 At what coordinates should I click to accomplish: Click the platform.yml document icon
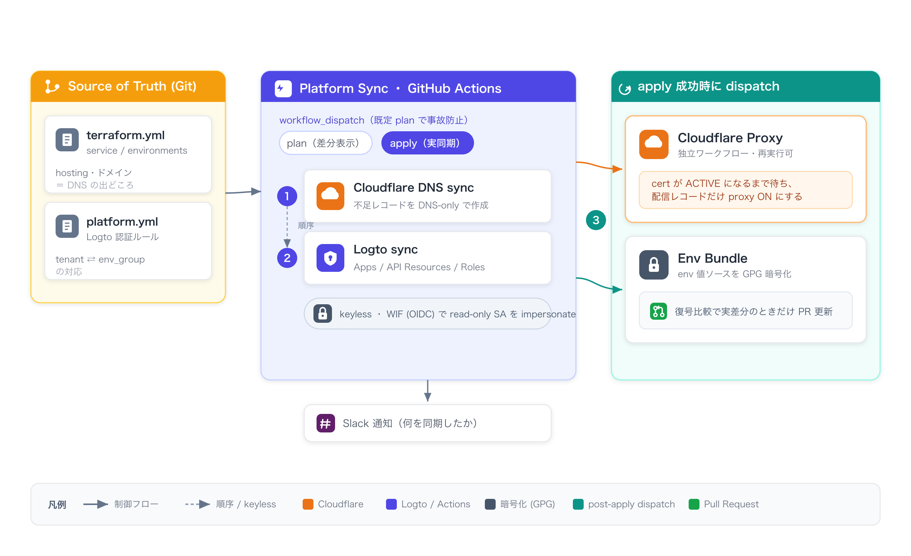[x=67, y=226]
